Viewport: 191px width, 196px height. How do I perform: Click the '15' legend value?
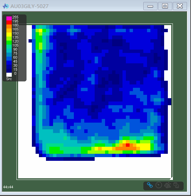click(x=15, y=69)
